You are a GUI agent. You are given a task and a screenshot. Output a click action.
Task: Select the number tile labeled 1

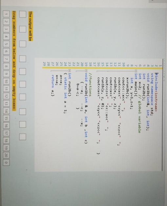tap(6, 14)
